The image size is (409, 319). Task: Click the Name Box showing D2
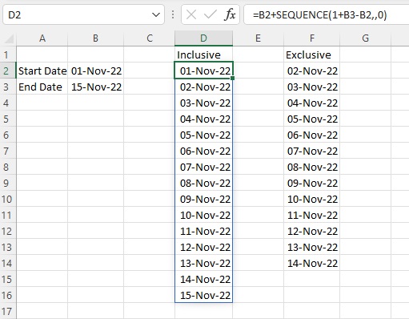[x=83, y=14]
